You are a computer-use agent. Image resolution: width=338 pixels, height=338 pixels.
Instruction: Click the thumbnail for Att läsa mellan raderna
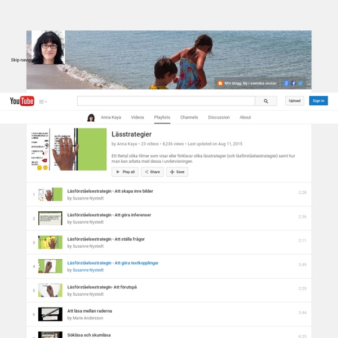[50, 314]
